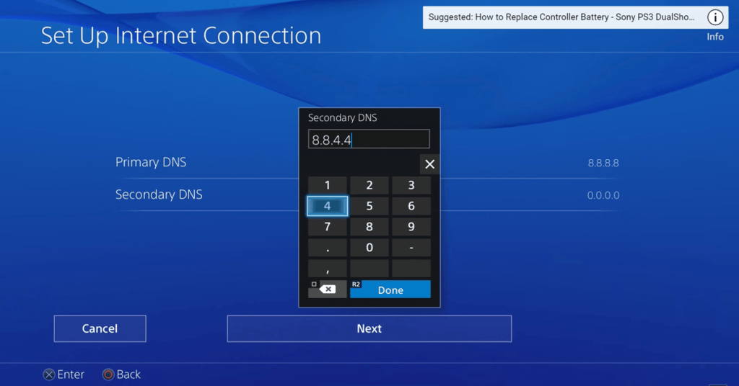Screen dimensions: 739x386
Task: Tap the hyphen key on keypad
Action: click(x=411, y=247)
